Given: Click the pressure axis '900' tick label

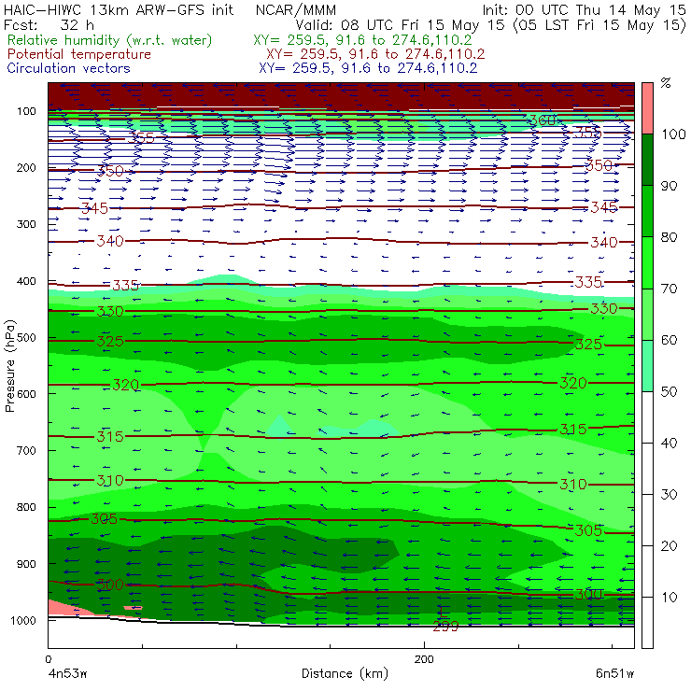Looking at the screenshot, I should pyautogui.click(x=26, y=564).
